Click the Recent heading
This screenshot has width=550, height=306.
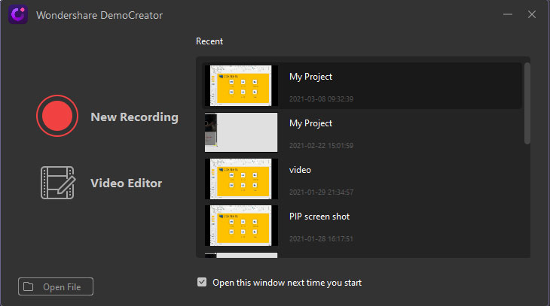[209, 41]
